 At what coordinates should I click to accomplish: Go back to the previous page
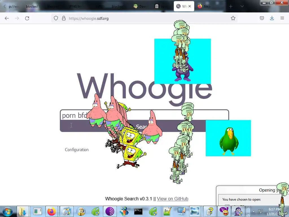coord(7,18)
